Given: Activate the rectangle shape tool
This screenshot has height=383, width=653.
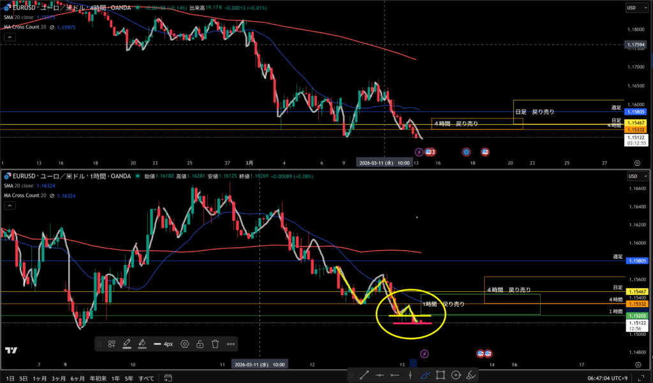Looking at the screenshot, I should tap(440, 376).
